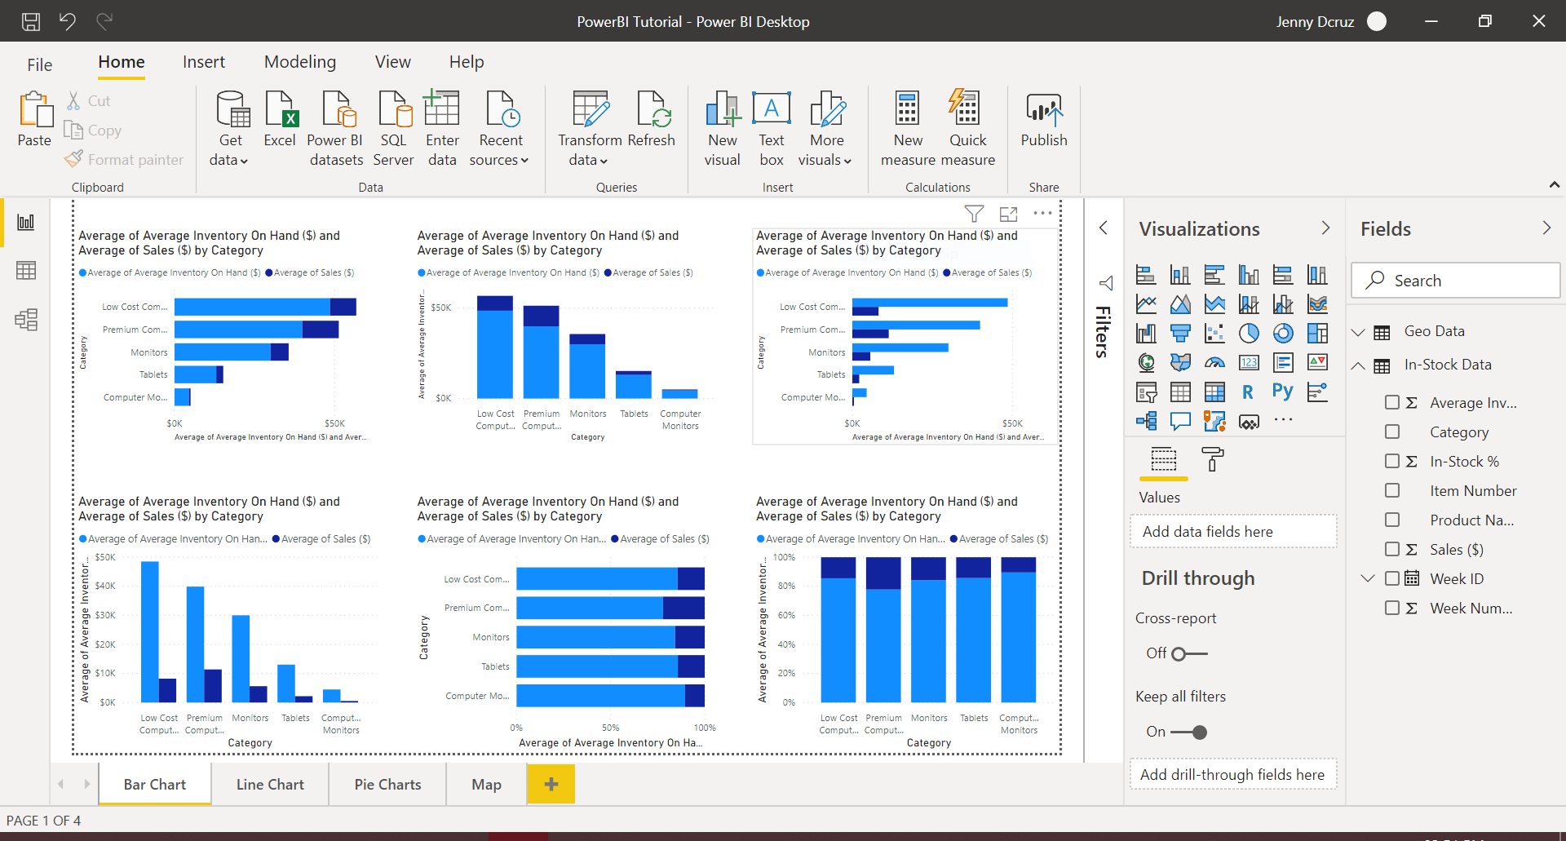Choose the R script visual

pos(1249,392)
